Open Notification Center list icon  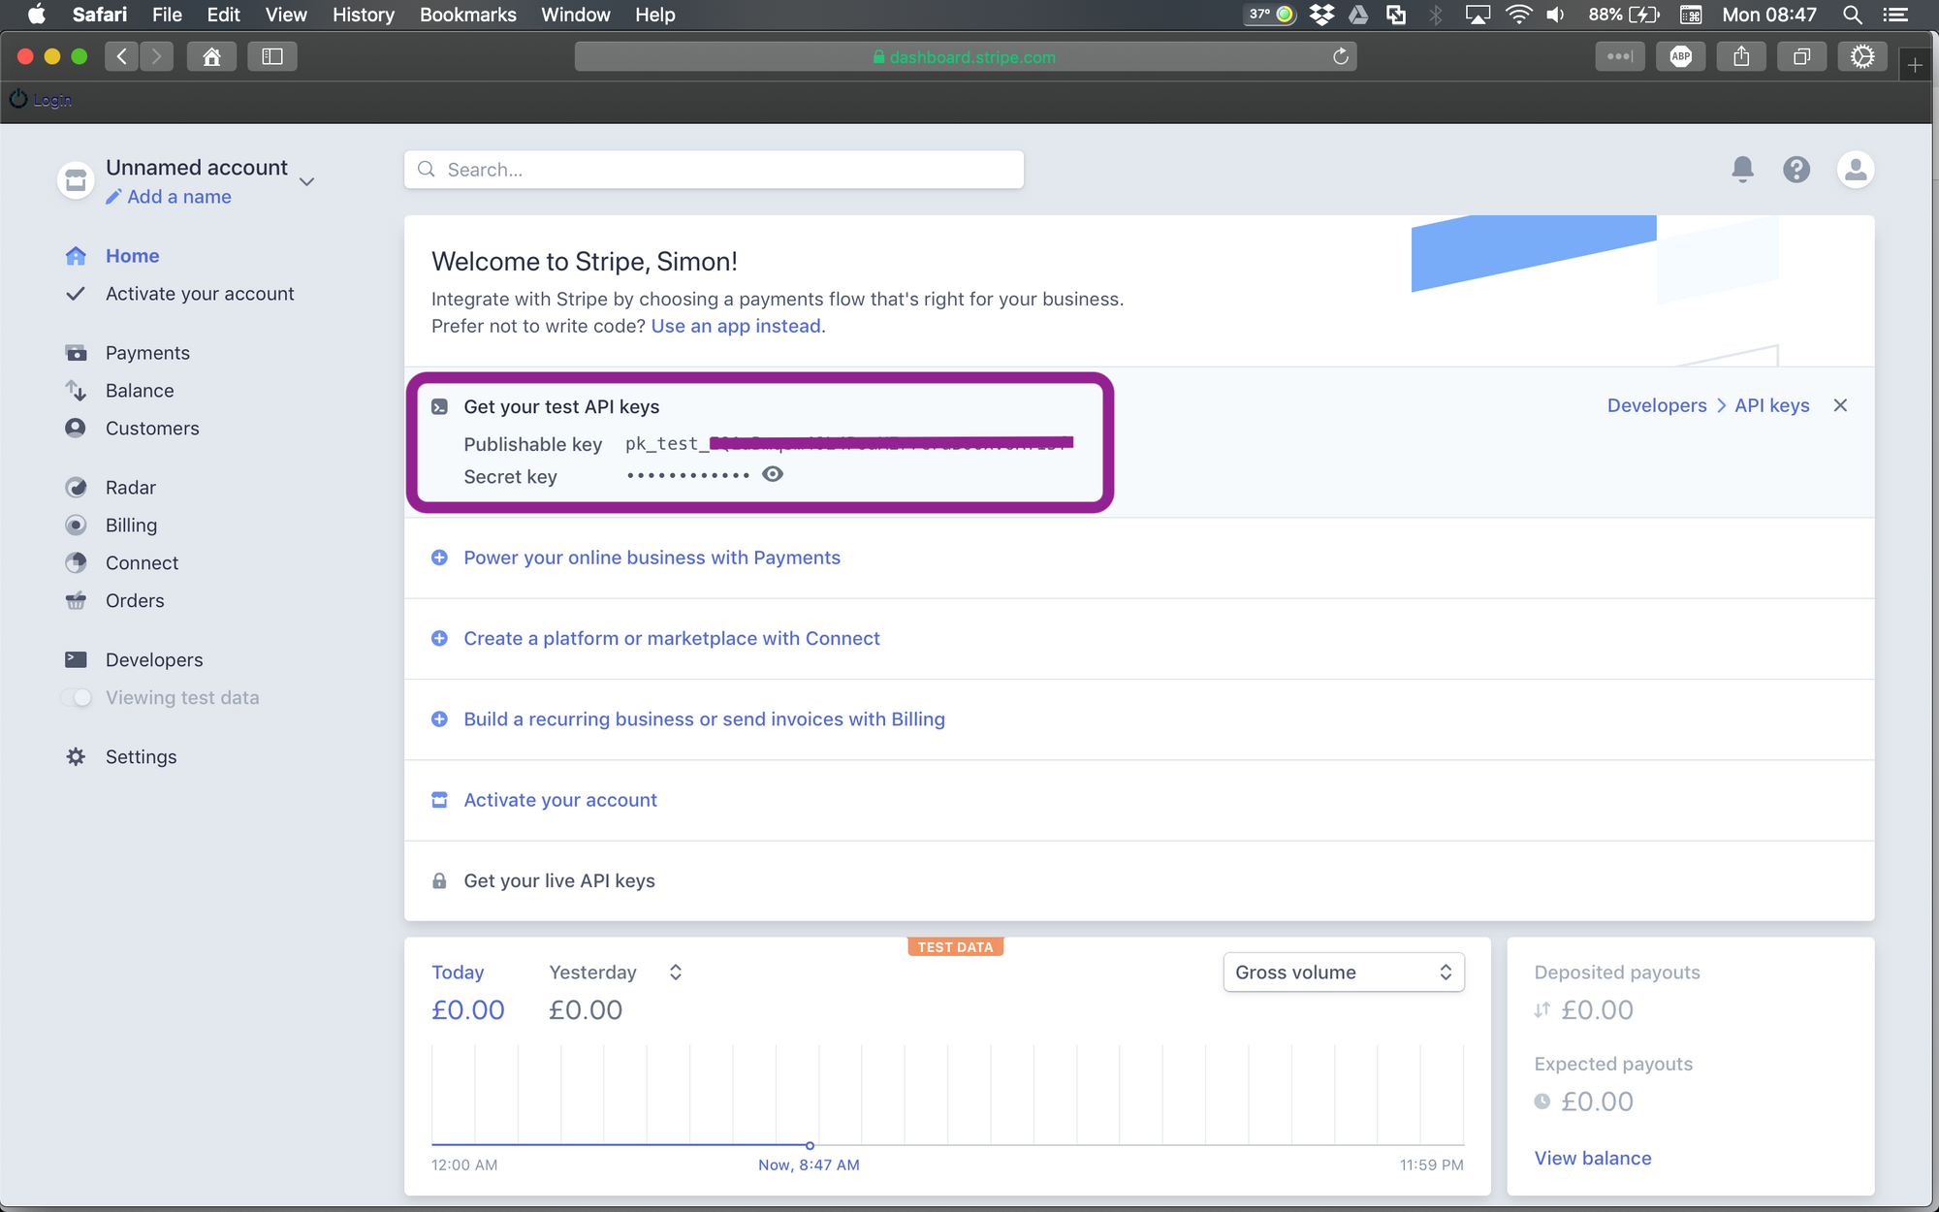(x=1895, y=15)
